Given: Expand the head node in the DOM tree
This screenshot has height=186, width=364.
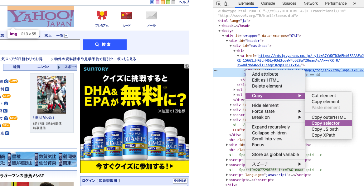Looking at the screenshot, I should 220,26.
